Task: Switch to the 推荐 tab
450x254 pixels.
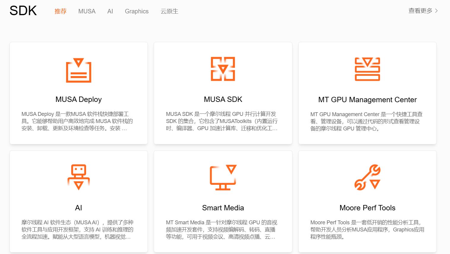Action: tap(60, 11)
